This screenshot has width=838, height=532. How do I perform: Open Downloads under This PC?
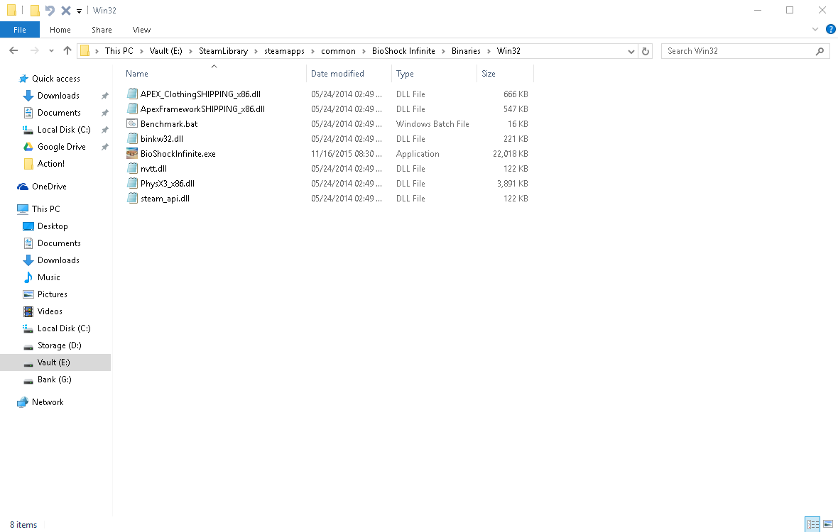pos(58,260)
